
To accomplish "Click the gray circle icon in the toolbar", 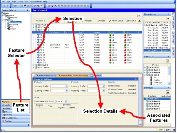I will pyautogui.click(x=49, y=6).
